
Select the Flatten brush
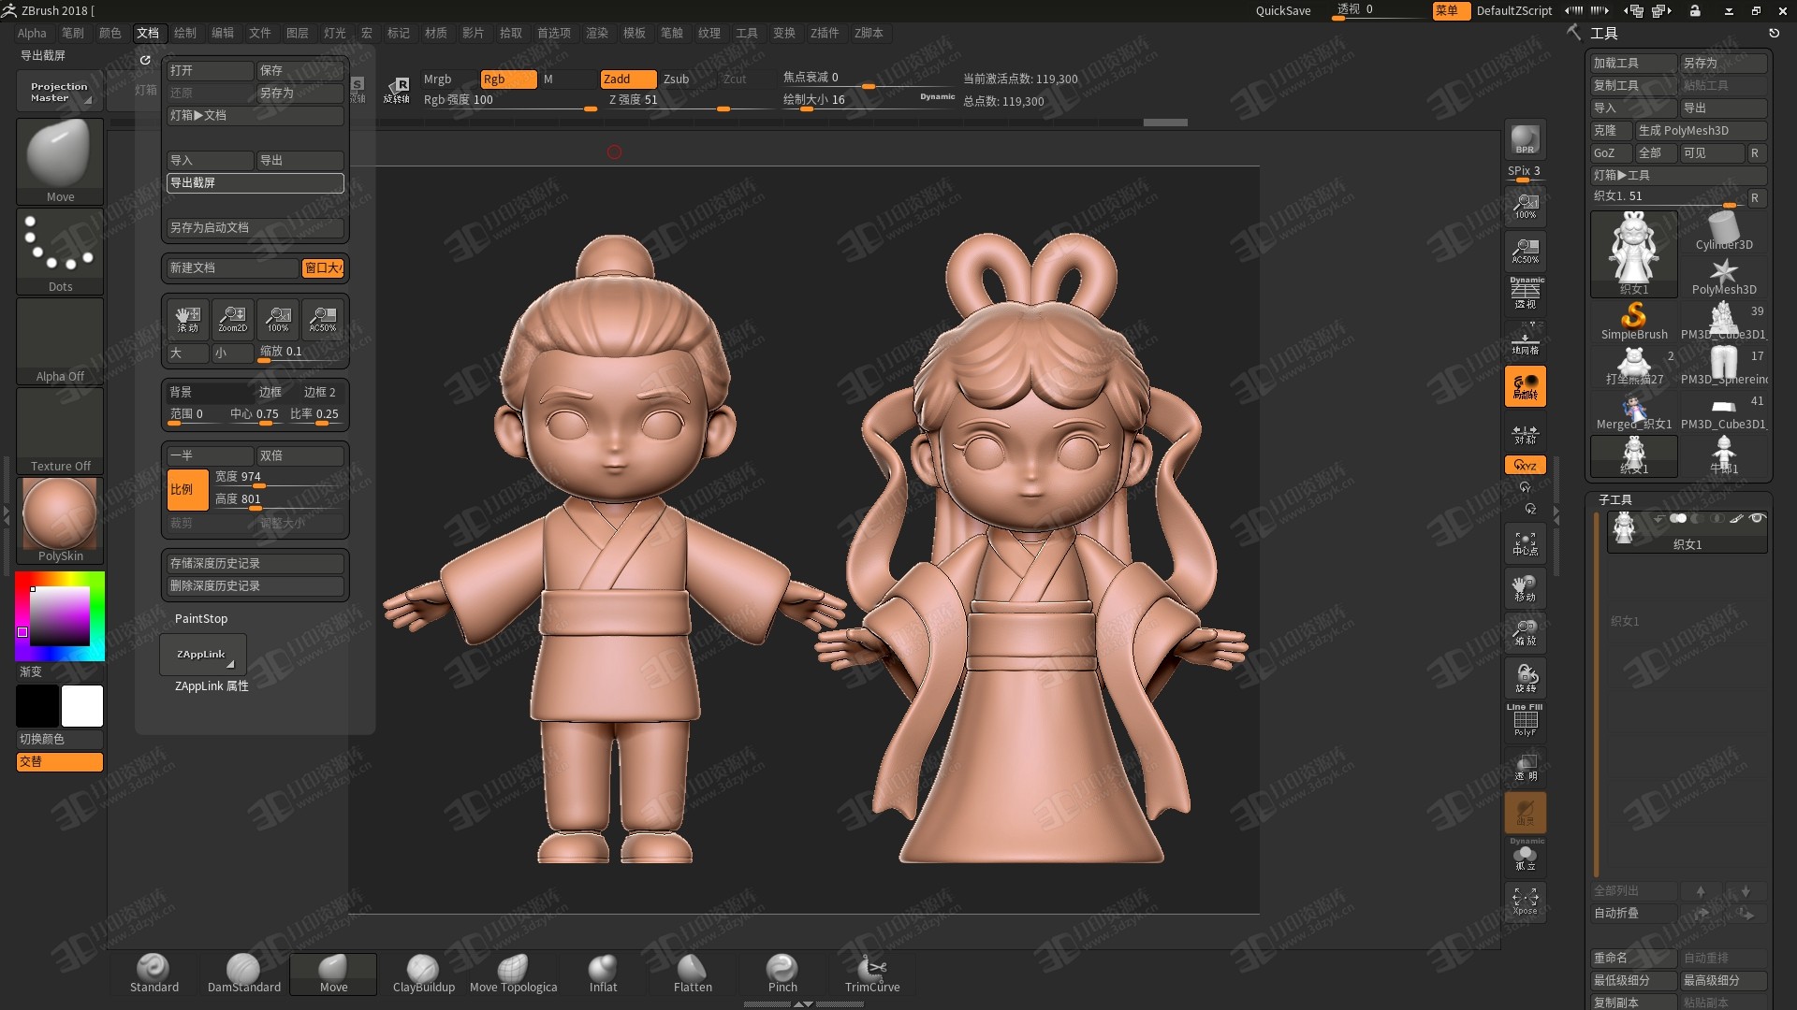(x=693, y=974)
